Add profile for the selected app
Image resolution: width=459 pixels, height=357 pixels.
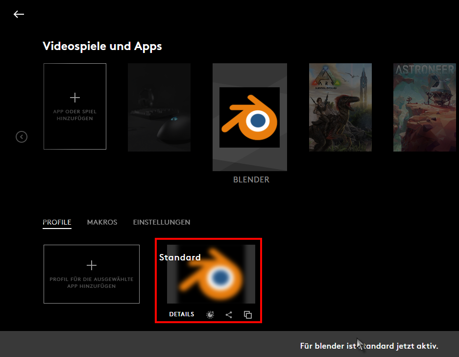[92, 274]
